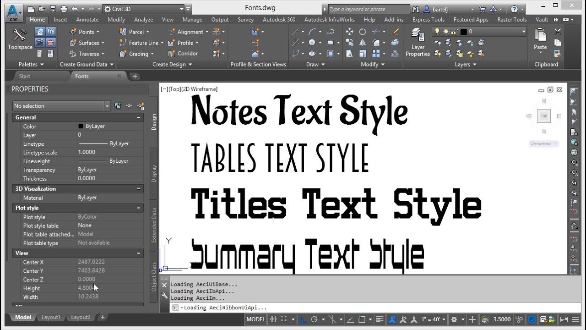Switch to the Layout1 tab
This screenshot has height=330, width=586.
(x=51, y=317)
